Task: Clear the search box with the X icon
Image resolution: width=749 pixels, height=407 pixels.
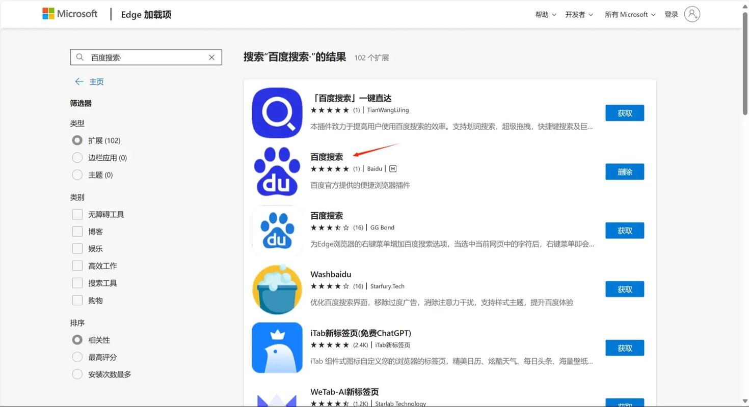Action: [x=211, y=57]
